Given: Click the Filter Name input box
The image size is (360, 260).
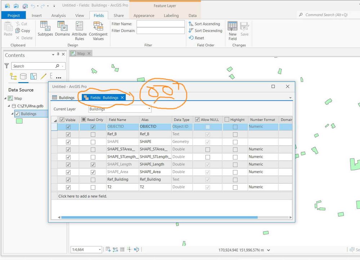Looking at the screenshot, I should tap(160, 24).
